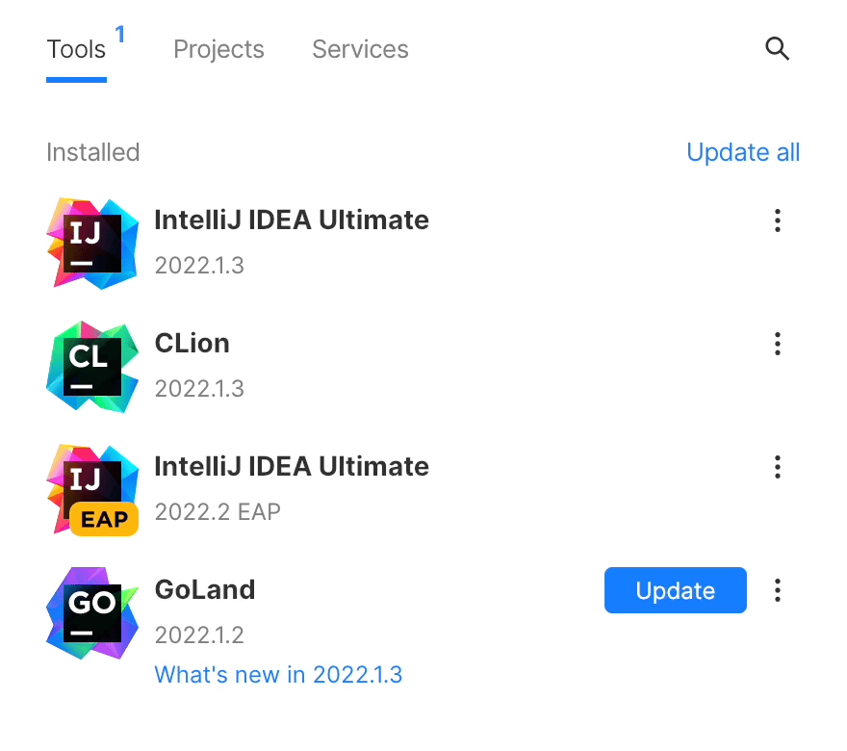Launch GoLand by clicking its name
Viewport: 847px width, 751px height.
click(x=204, y=589)
